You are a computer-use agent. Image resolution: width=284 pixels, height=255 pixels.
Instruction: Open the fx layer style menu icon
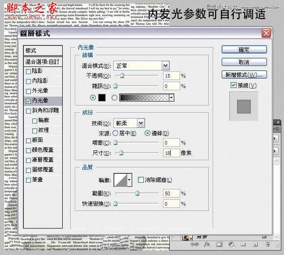207,244
